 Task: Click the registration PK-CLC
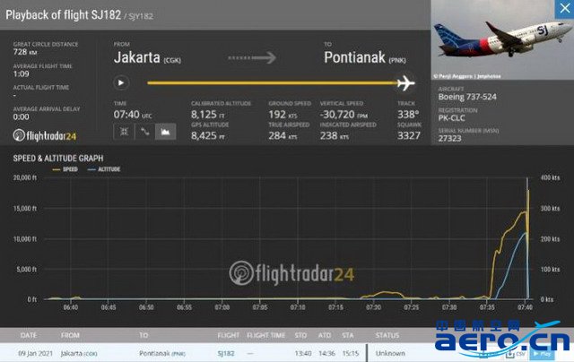coord(451,118)
